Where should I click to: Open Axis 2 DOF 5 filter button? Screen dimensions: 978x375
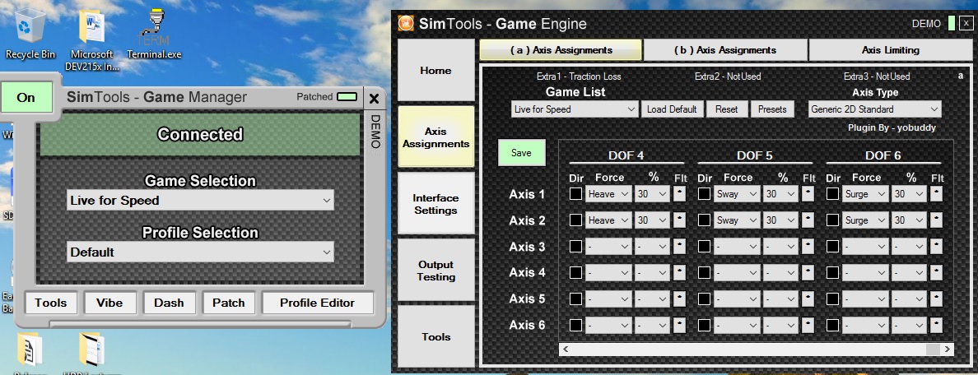808,220
